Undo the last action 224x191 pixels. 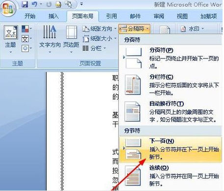(x=34, y=4)
